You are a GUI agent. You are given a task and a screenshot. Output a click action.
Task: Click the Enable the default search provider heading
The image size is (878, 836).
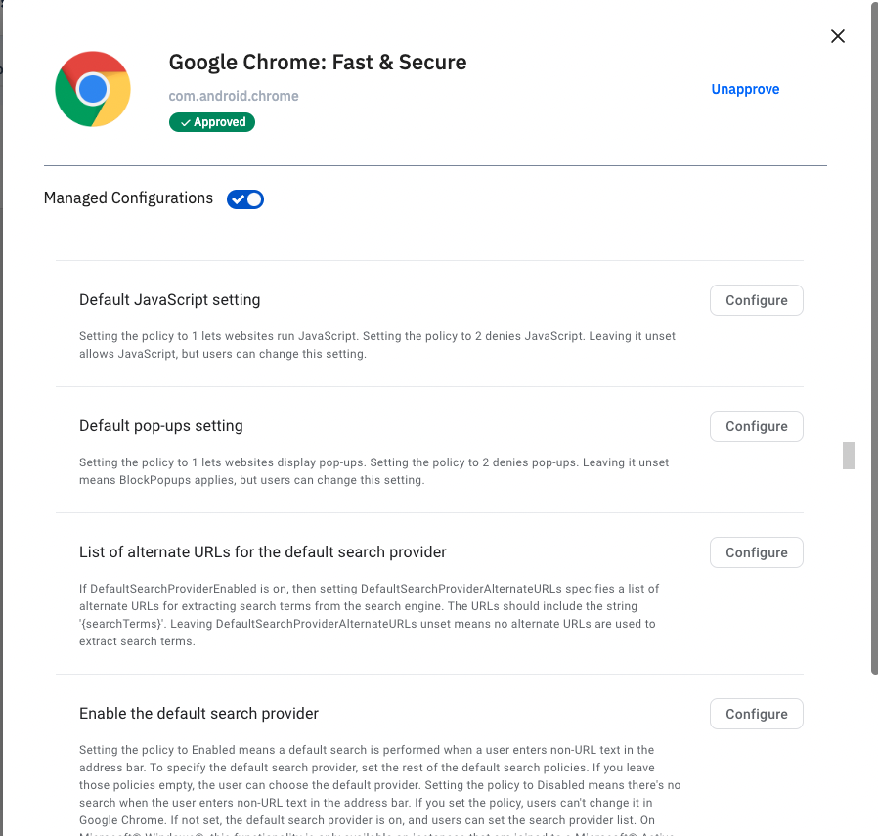pyautogui.click(x=198, y=714)
